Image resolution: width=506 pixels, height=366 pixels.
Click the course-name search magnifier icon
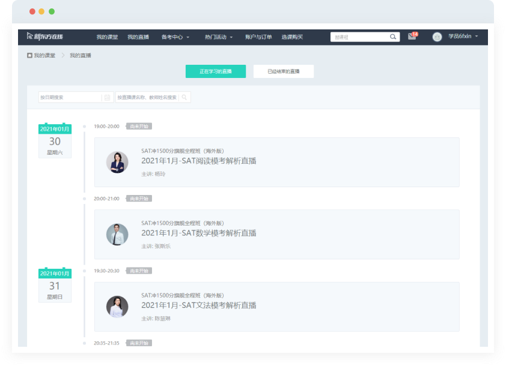pos(184,97)
